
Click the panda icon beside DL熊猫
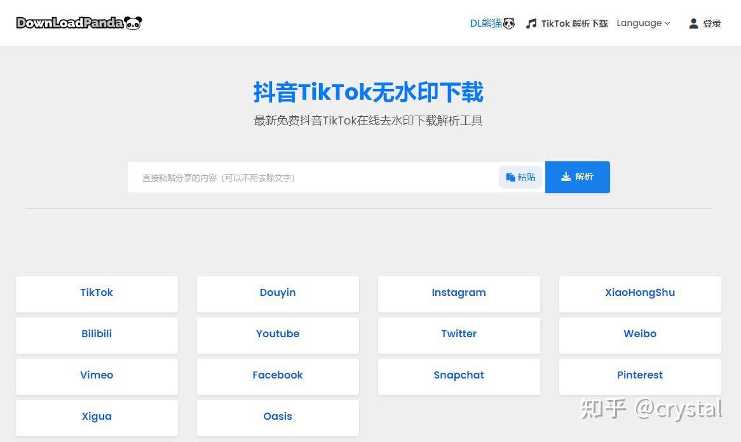(509, 23)
